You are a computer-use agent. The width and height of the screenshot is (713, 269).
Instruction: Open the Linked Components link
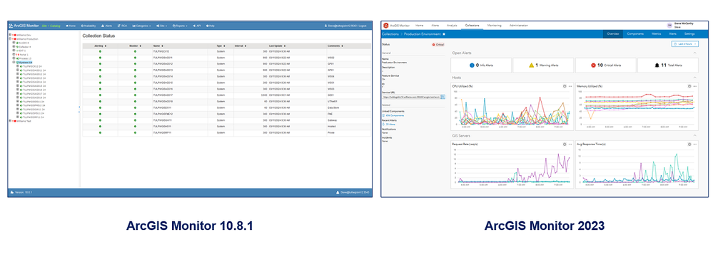(392, 116)
